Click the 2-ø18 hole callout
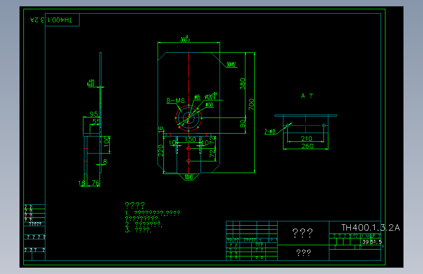 [x=270, y=131]
